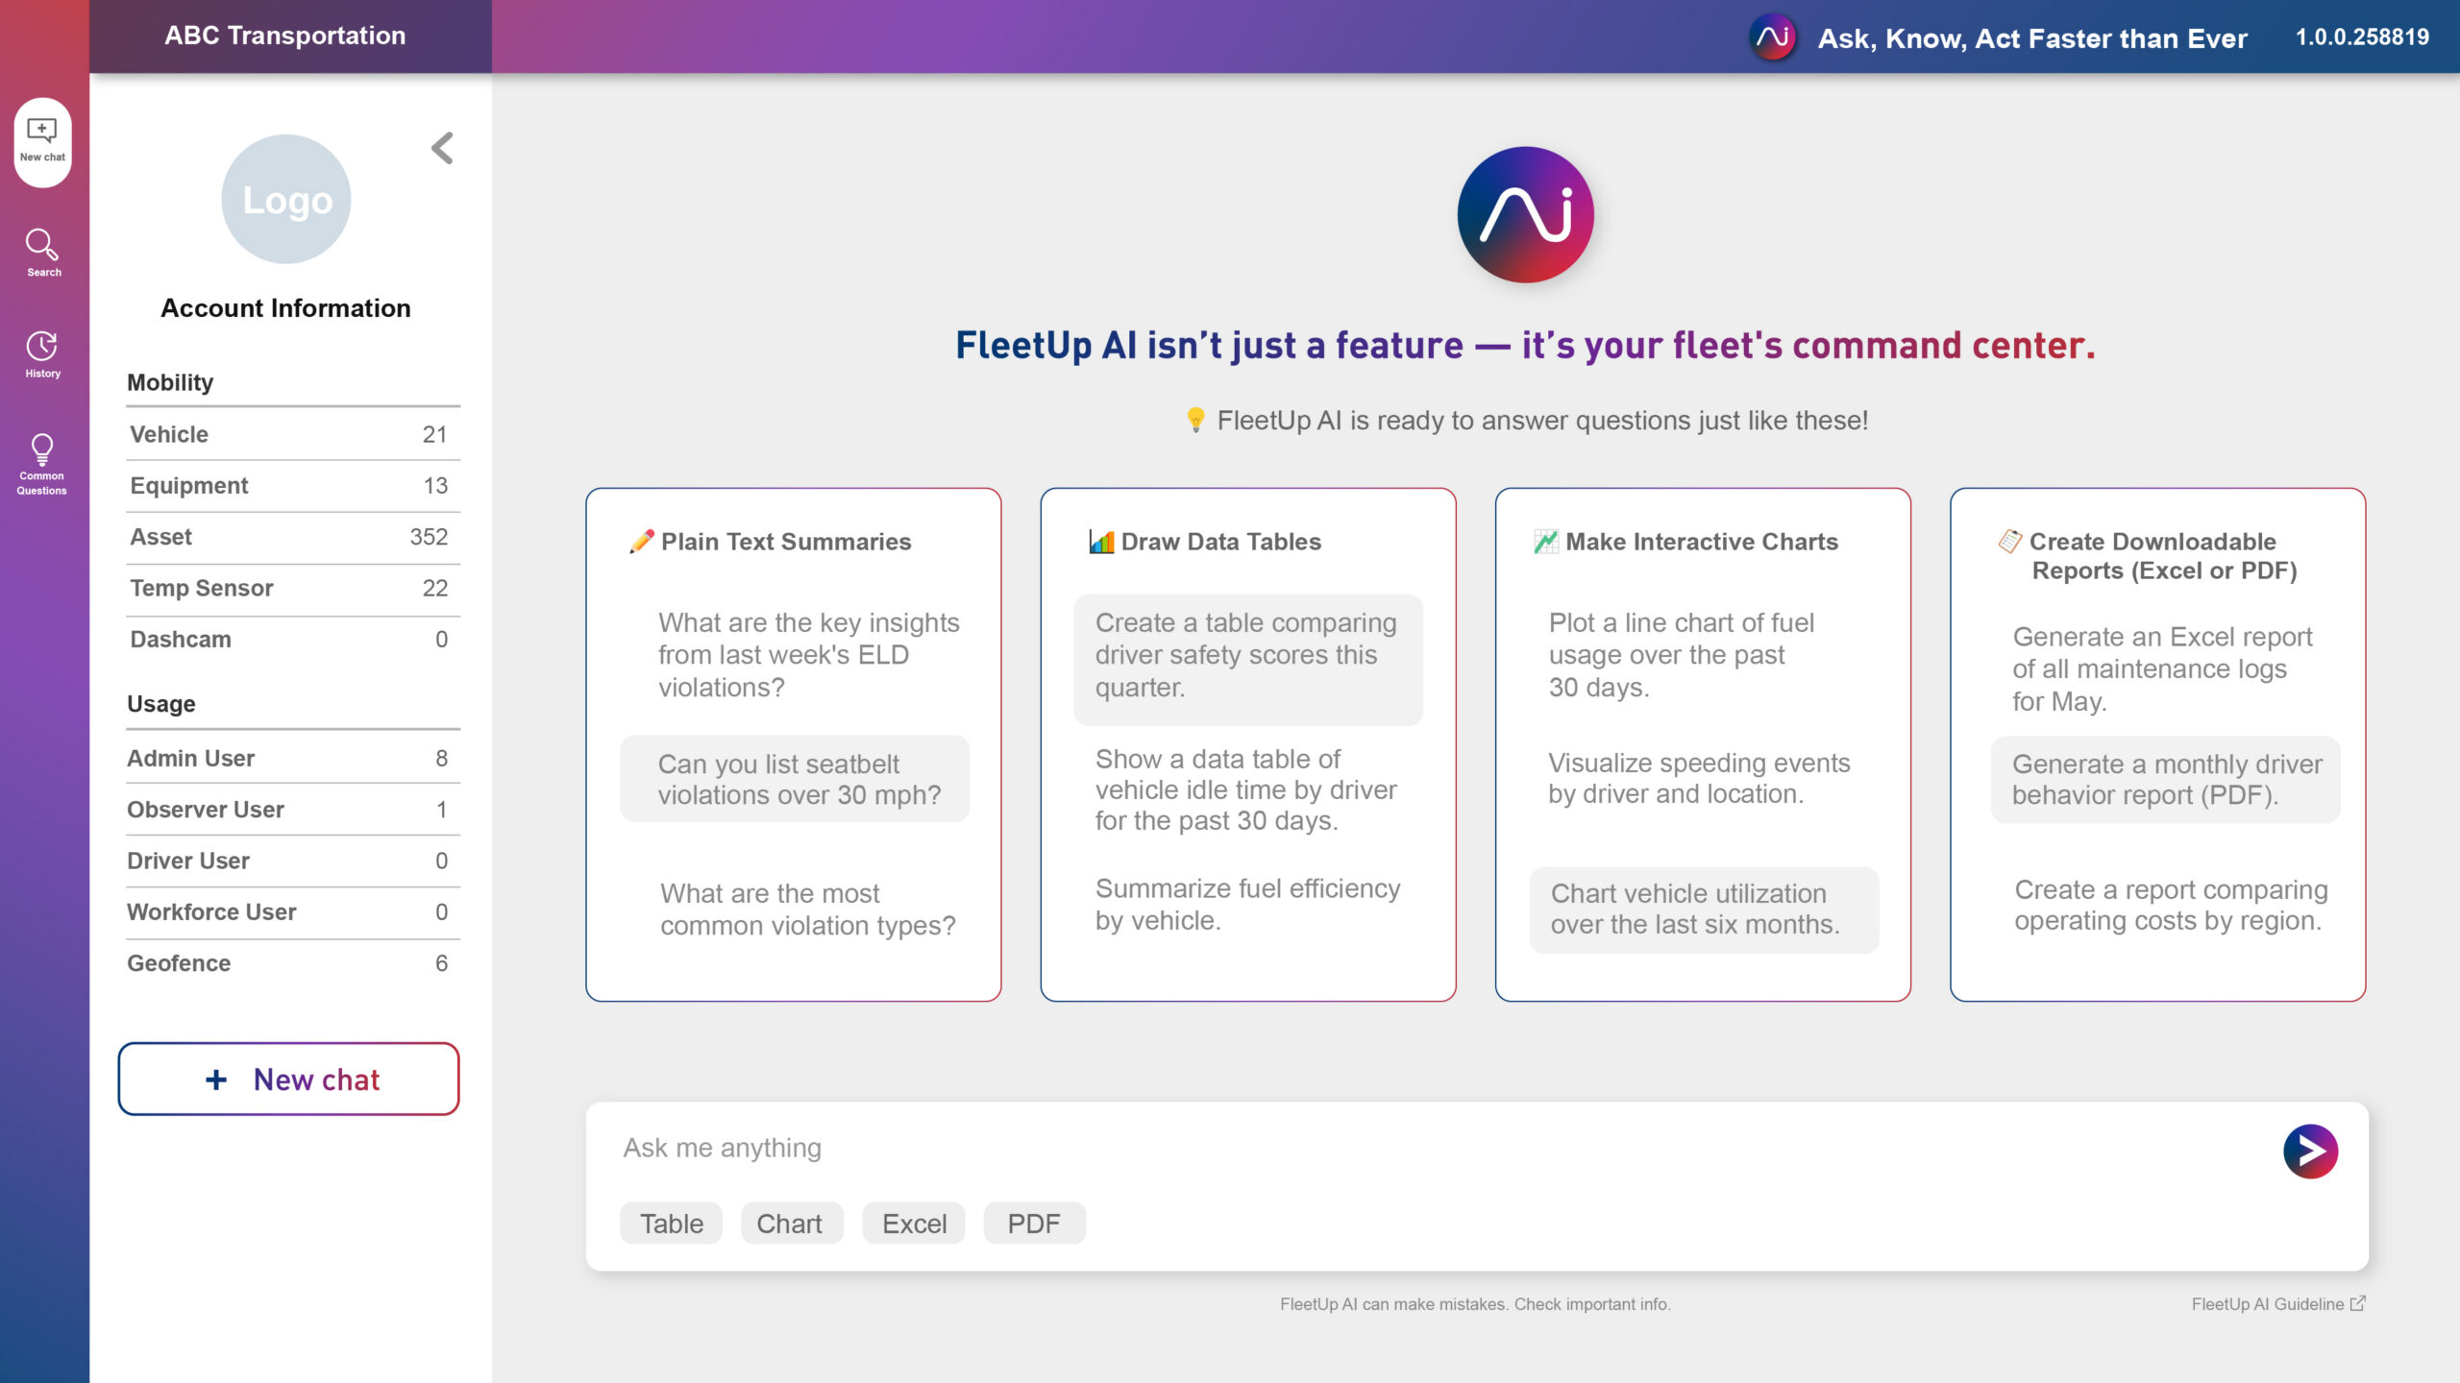
Task: Click the large FleetUp AI center logo
Action: coord(1525,214)
